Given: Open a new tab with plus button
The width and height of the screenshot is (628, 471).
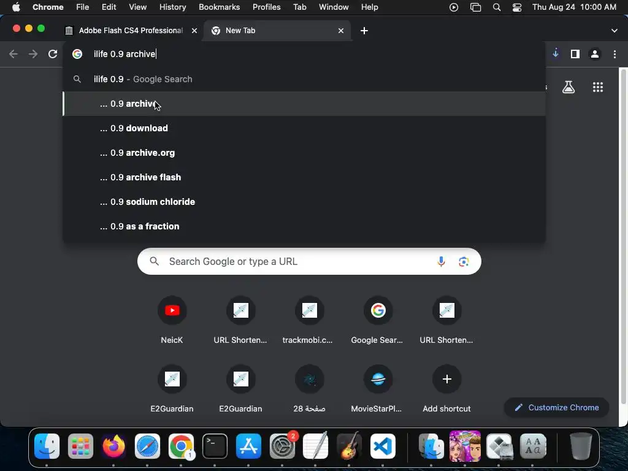Looking at the screenshot, I should click(364, 31).
